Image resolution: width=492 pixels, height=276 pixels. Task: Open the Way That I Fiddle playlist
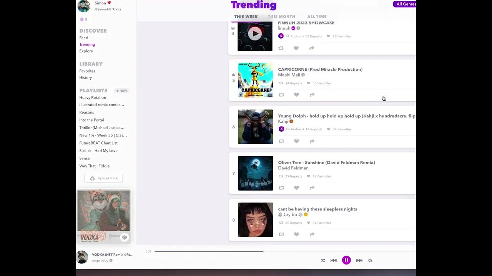95,166
